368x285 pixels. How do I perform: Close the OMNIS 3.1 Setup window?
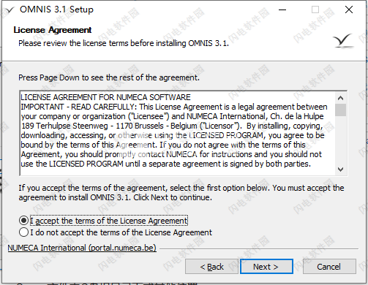point(349,9)
